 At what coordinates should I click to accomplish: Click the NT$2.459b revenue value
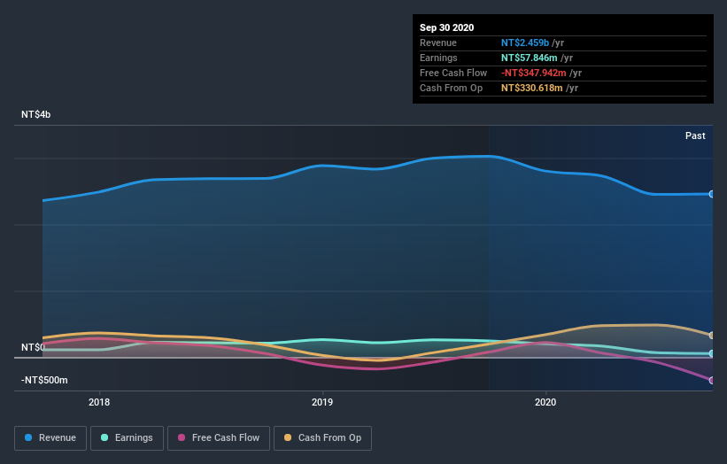coord(525,43)
